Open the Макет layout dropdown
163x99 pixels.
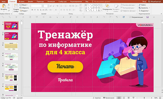coord(23,5)
